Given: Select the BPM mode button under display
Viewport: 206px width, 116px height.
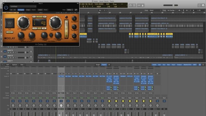Looking at the screenshot, I should click(34, 28).
